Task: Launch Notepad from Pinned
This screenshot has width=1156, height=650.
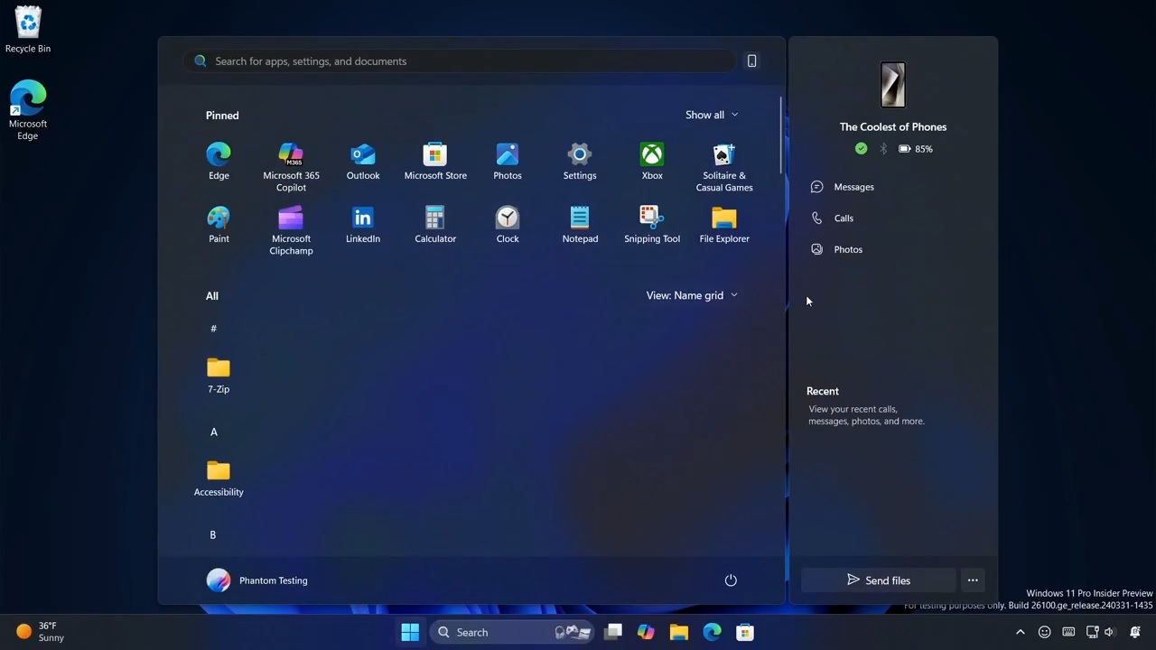Action: [x=580, y=226]
